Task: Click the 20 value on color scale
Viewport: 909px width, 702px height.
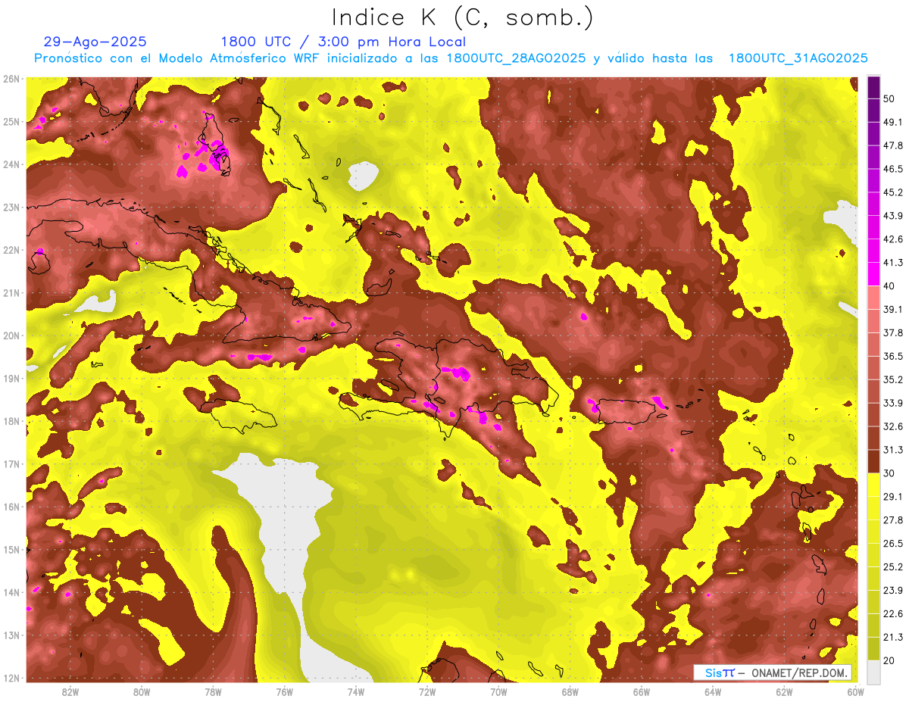Action: click(889, 660)
